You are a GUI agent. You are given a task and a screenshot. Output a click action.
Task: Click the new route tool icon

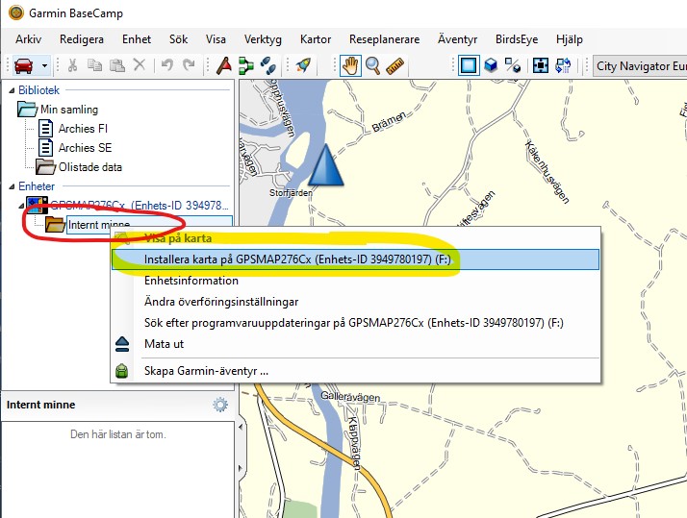[x=246, y=65]
